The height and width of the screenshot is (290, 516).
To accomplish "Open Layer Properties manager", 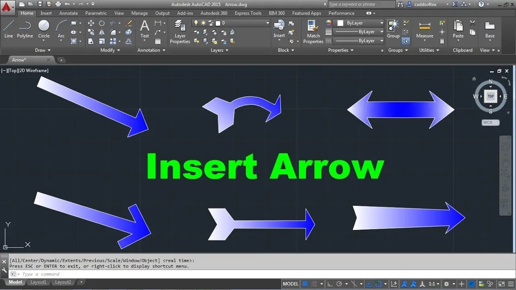I will point(180,31).
